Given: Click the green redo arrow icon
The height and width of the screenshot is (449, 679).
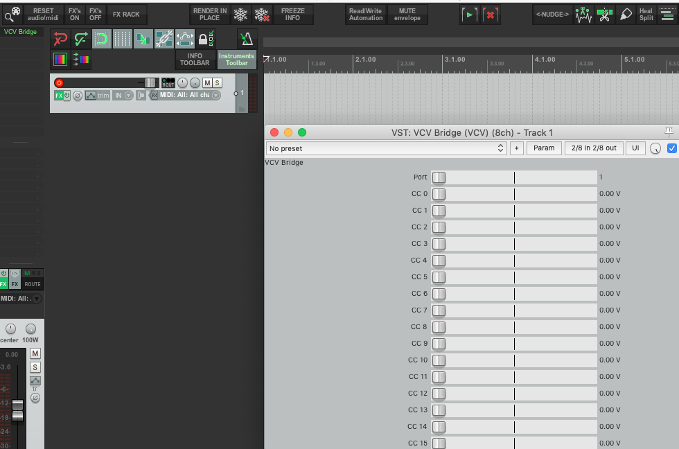Looking at the screenshot, I should click(80, 39).
